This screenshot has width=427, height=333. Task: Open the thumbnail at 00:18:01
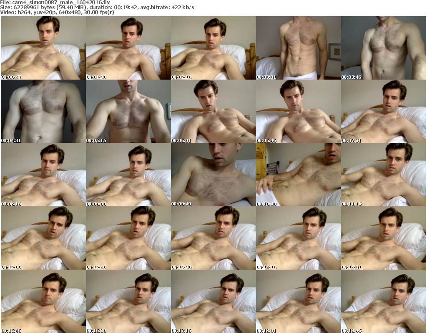(299, 302)
